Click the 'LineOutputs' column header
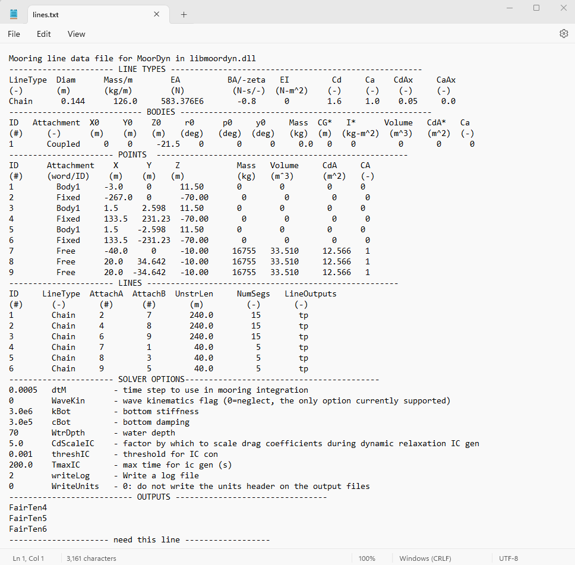Image resolution: width=575 pixels, height=565 pixels. [x=311, y=294]
